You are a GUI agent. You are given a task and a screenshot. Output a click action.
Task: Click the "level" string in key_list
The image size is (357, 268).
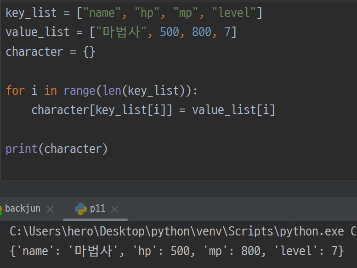pyautogui.click(x=234, y=13)
